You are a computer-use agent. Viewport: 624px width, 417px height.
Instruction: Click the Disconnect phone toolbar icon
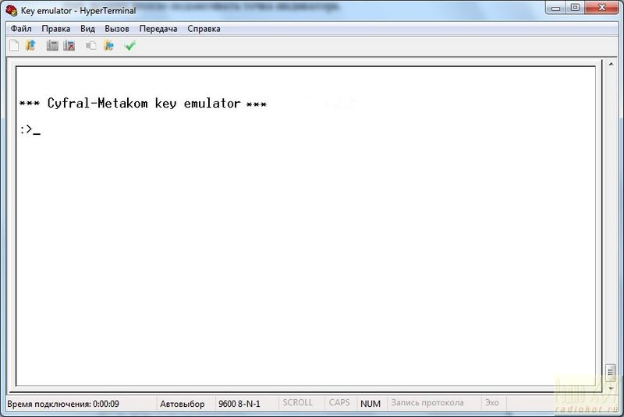(x=69, y=46)
